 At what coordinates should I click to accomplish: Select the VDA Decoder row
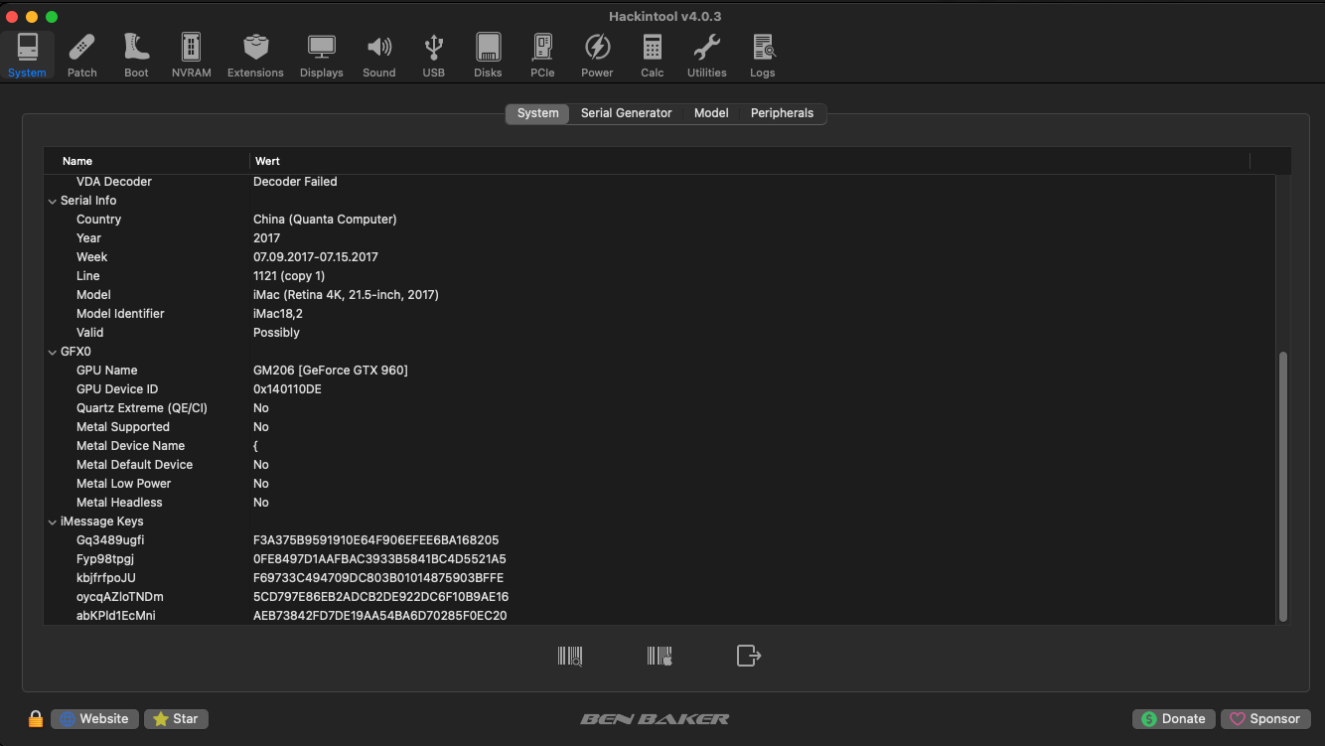point(660,182)
